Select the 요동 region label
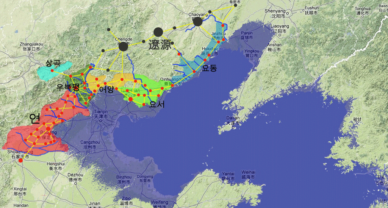 [x=209, y=68]
